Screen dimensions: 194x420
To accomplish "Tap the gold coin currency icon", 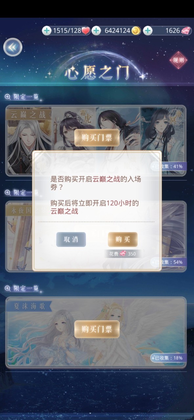I will [136, 31].
